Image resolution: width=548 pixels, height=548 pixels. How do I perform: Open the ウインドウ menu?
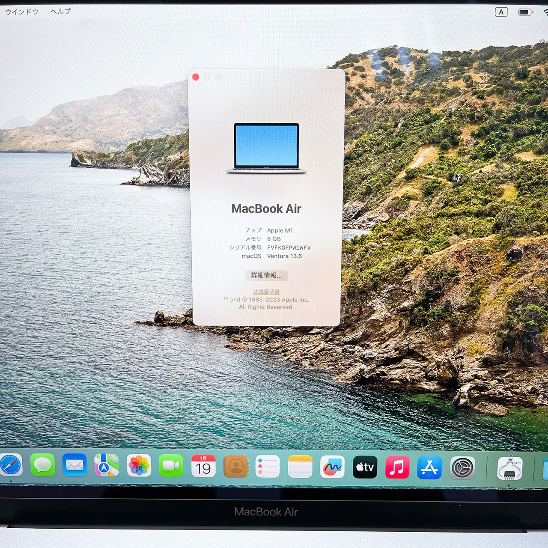click(21, 12)
